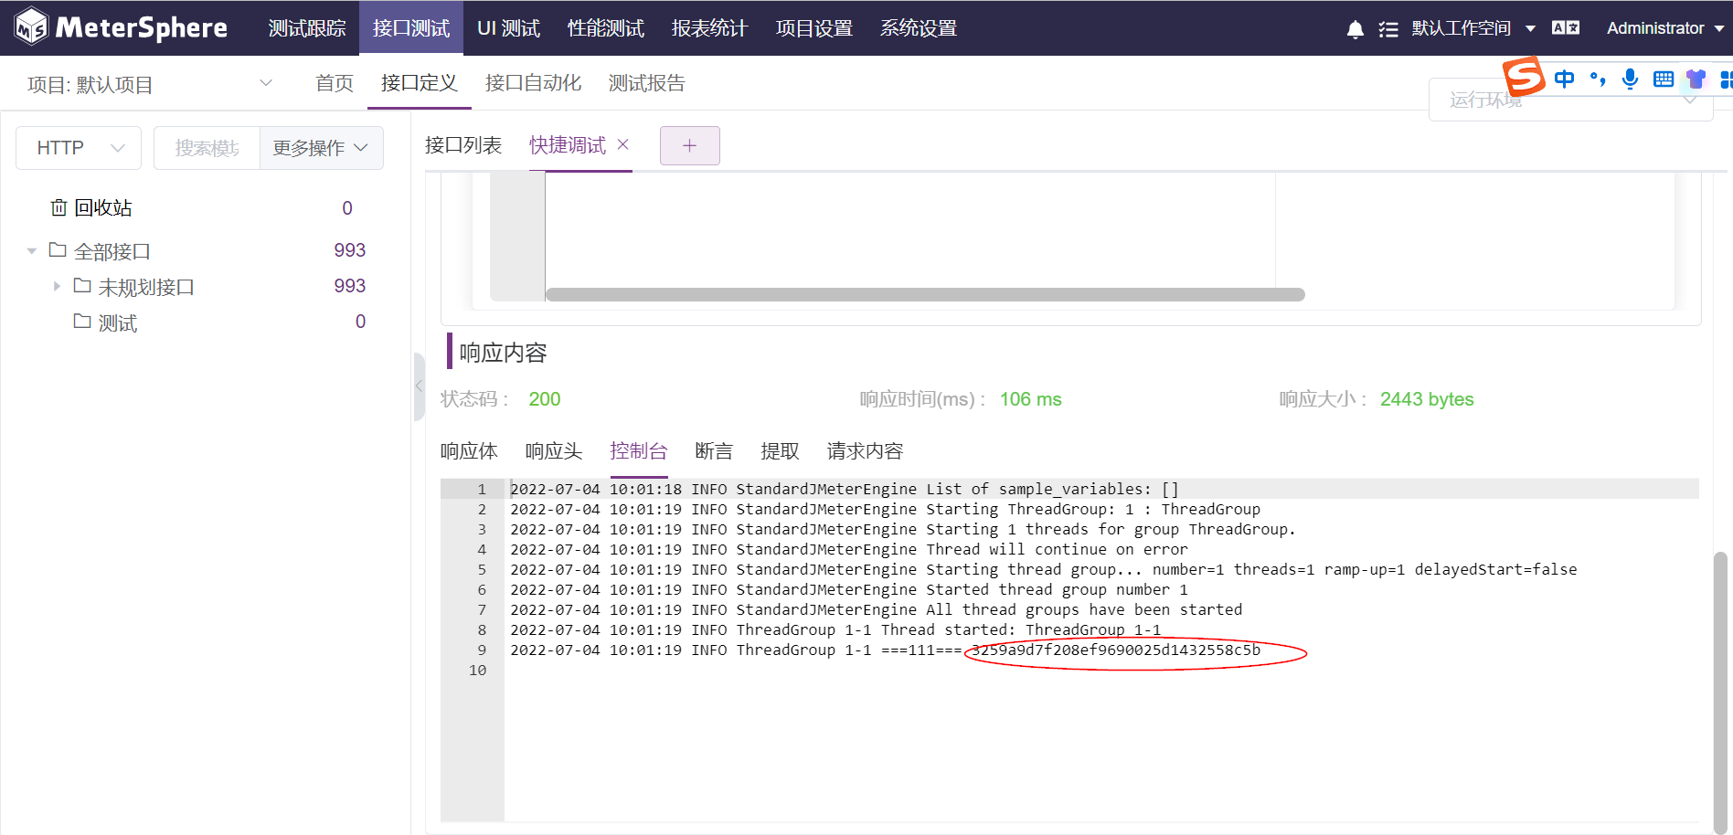Toggle Sogou Chinese/English mode icon
This screenshot has height=835, width=1733.
1564,79
